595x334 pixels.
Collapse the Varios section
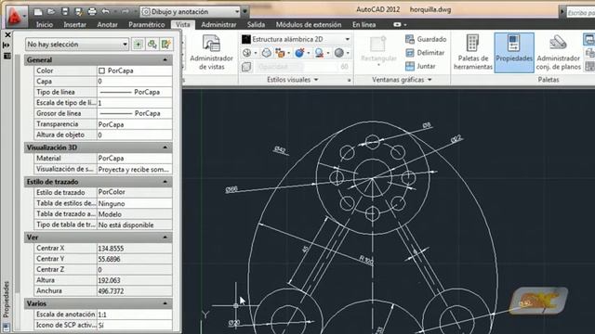[165, 303]
